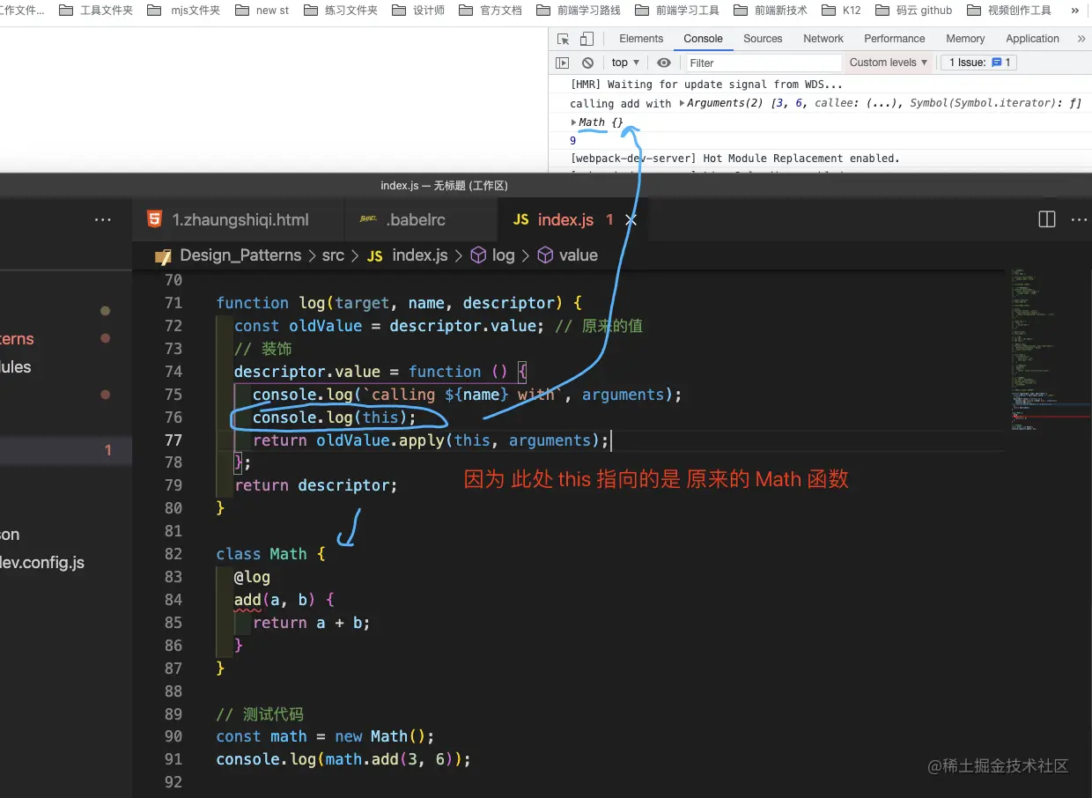Open Custom levels dropdown
Screen dimensions: 1092x798
coord(889,63)
